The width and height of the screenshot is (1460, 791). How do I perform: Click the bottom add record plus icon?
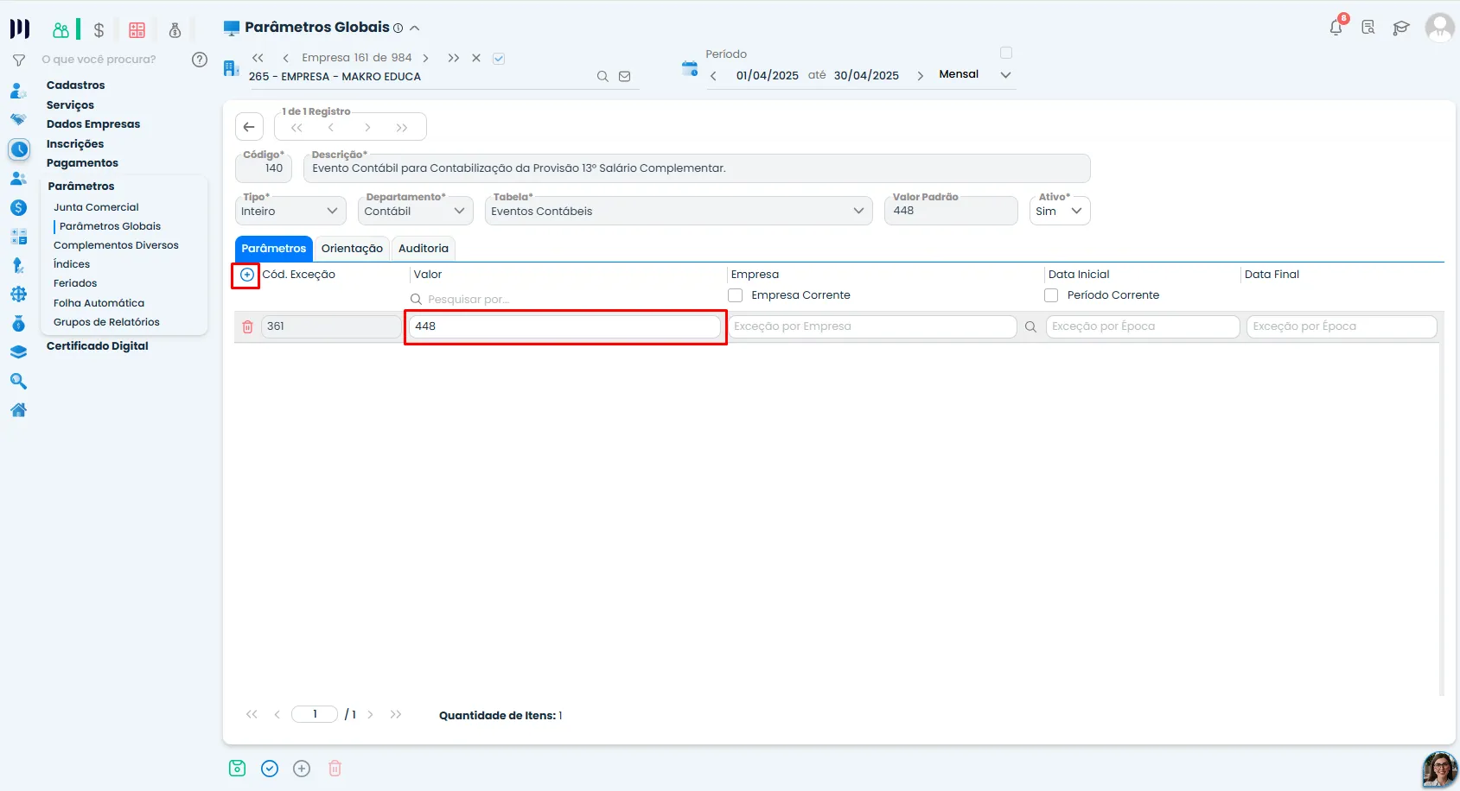[x=302, y=769]
